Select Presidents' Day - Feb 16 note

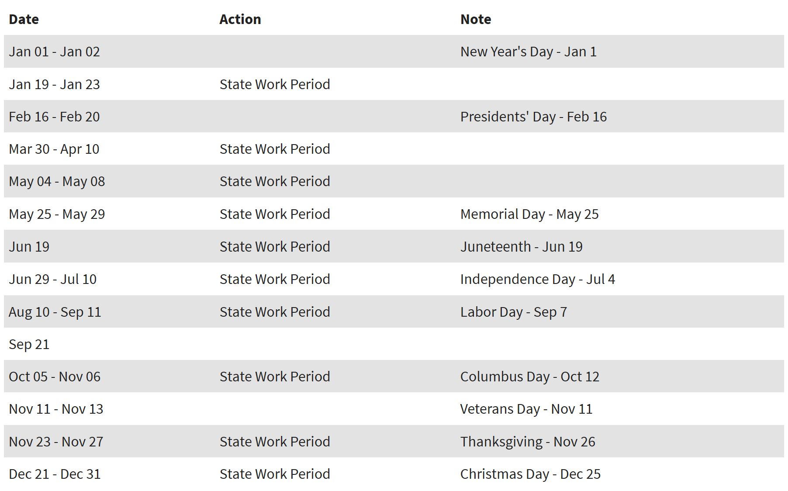click(x=533, y=117)
